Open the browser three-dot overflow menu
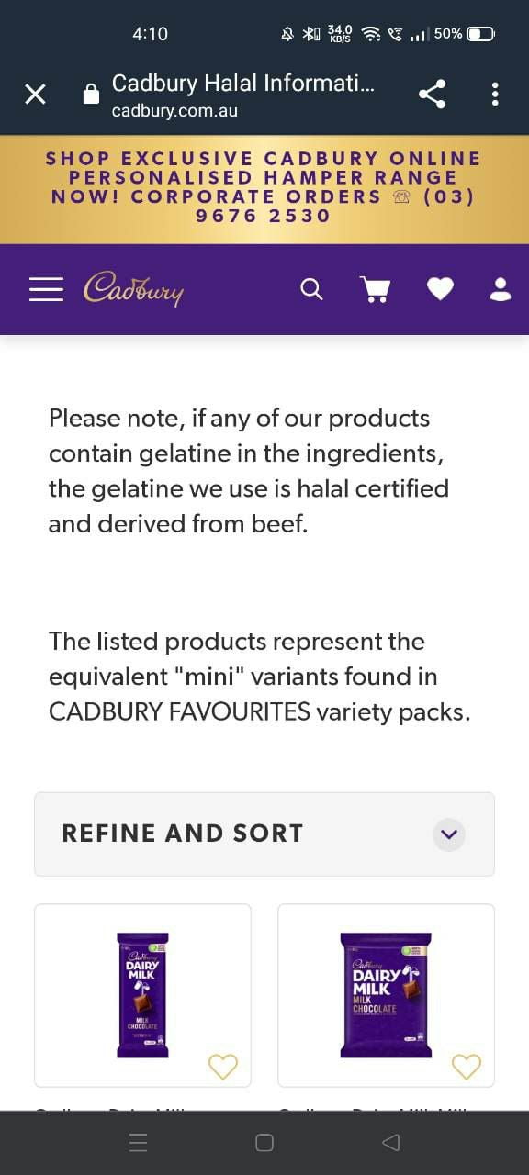The width and height of the screenshot is (529, 1175). [x=495, y=94]
